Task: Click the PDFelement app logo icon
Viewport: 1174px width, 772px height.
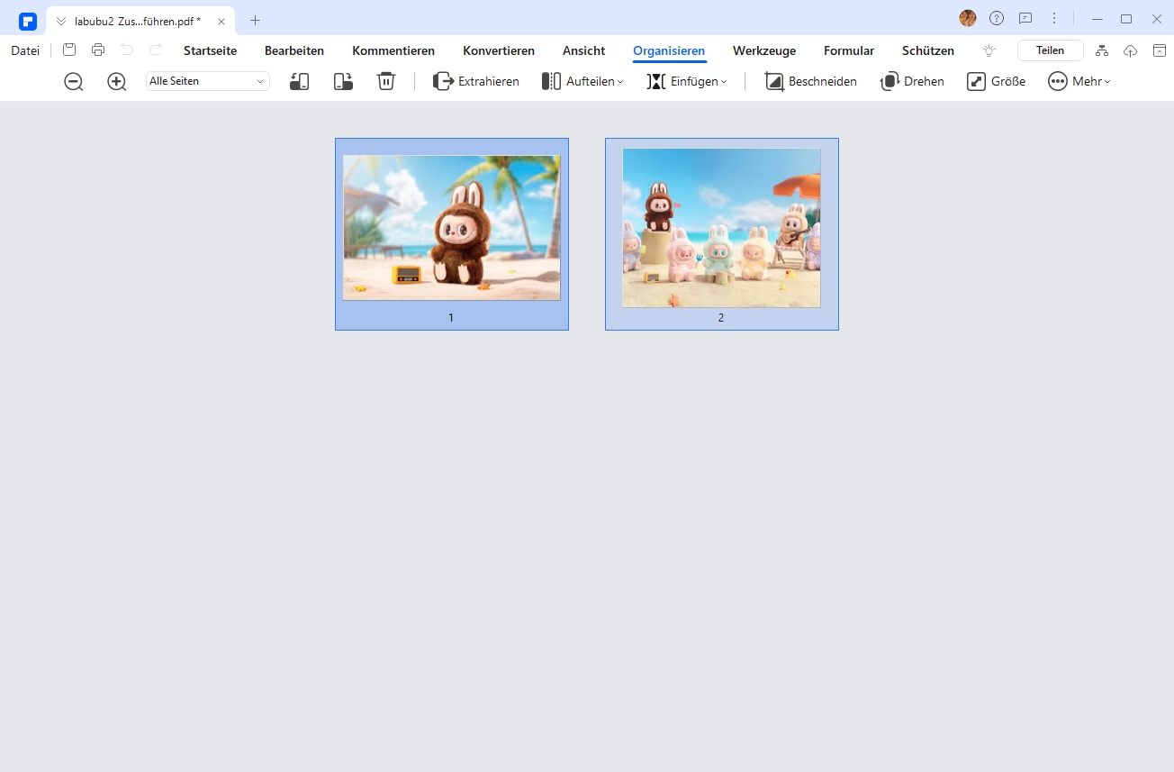Action: (x=27, y=21)
